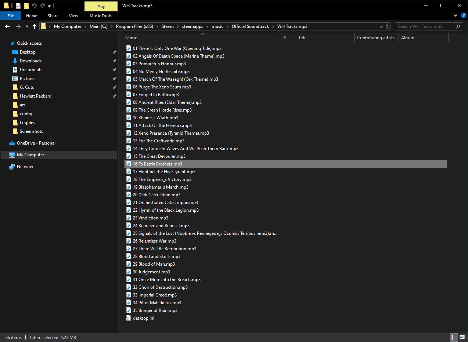Click Redo in Quick Access Toolbar
Viewport: 468px width, 342px height.
[x=43, y=6]
